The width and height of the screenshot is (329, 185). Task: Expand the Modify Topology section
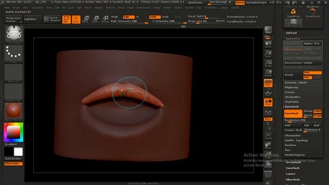coord(296,140)
